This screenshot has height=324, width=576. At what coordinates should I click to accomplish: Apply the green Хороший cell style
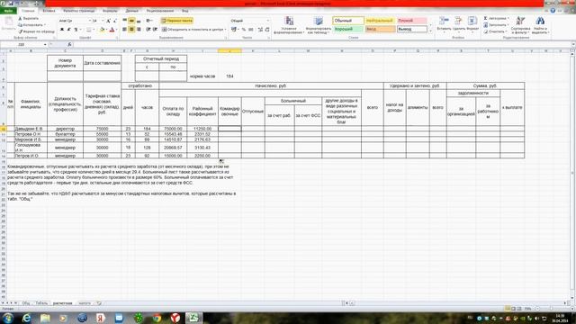coord(348,29)
